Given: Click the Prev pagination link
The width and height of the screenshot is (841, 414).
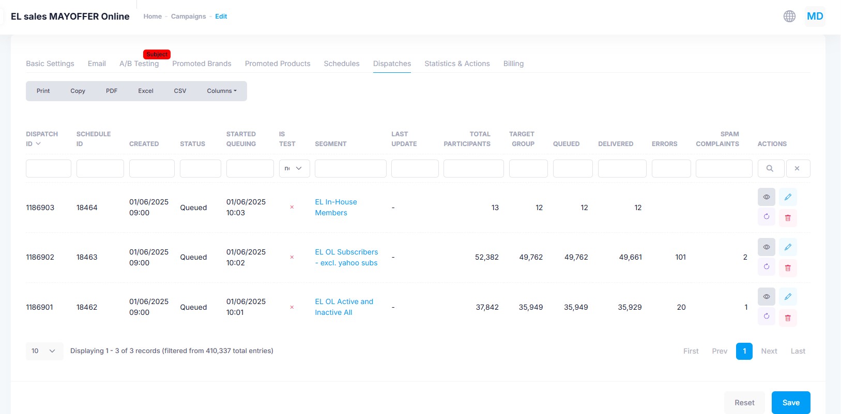Looking at the screenshot, I should (720, 351).
